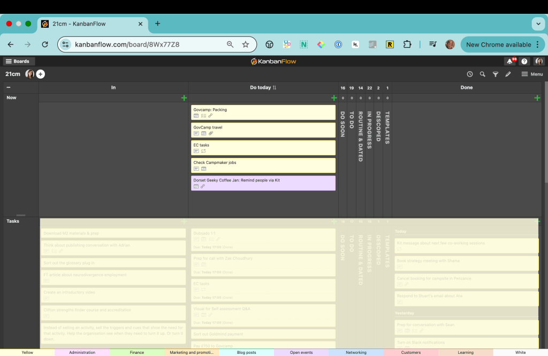548x356 pixels.
Task: Open the Menu at top right
Action: [531, 74]
